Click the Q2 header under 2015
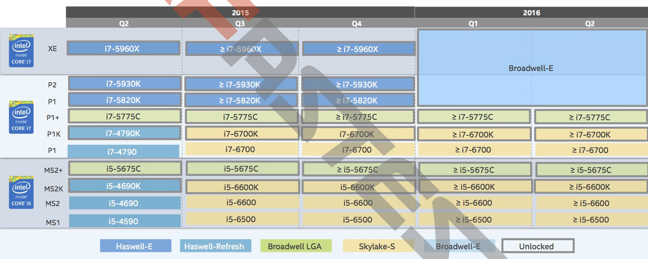Screen dimensions: 648x259 coord(124,23)
